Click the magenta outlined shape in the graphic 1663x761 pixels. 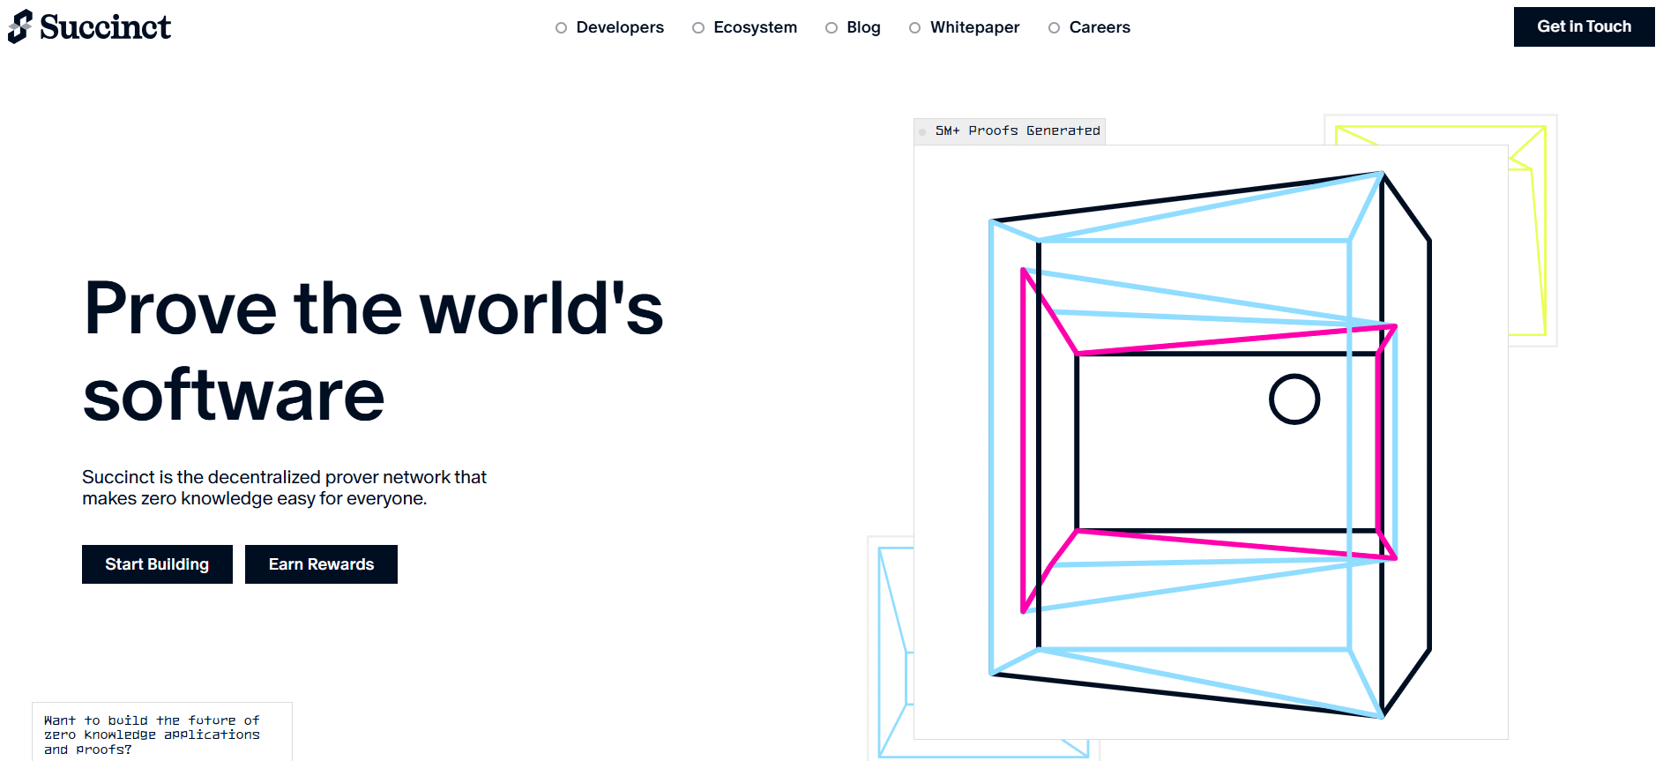coord(1024,441)
